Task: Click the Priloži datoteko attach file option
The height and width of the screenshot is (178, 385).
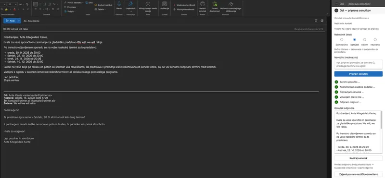Action: (74, 2)
